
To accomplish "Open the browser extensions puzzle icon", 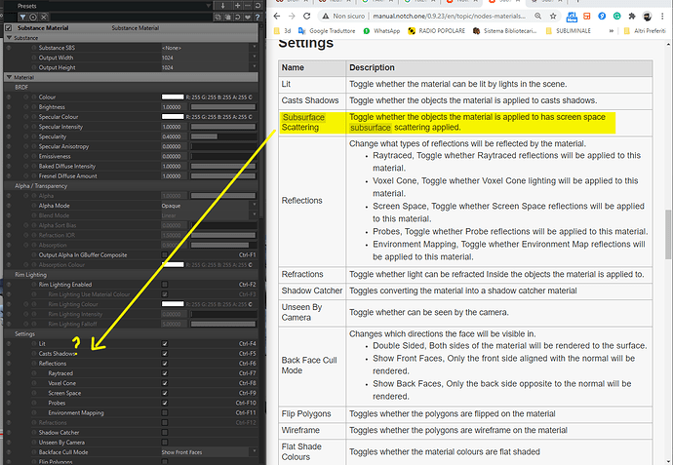I will pos(632,16).
